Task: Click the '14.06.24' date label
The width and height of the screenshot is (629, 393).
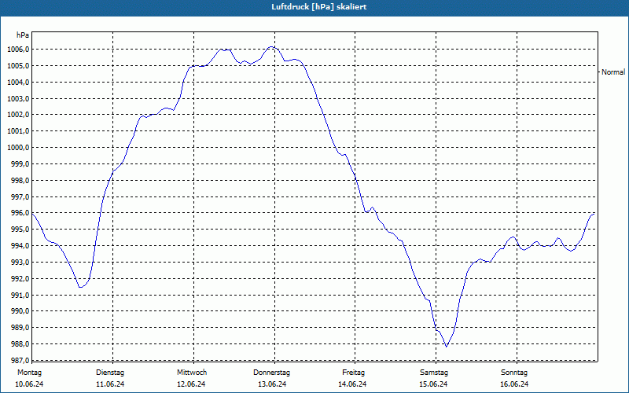Action: [x=352, y=384]
